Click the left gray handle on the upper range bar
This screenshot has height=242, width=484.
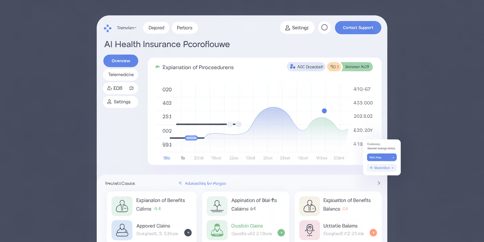[x=230, y=124]
